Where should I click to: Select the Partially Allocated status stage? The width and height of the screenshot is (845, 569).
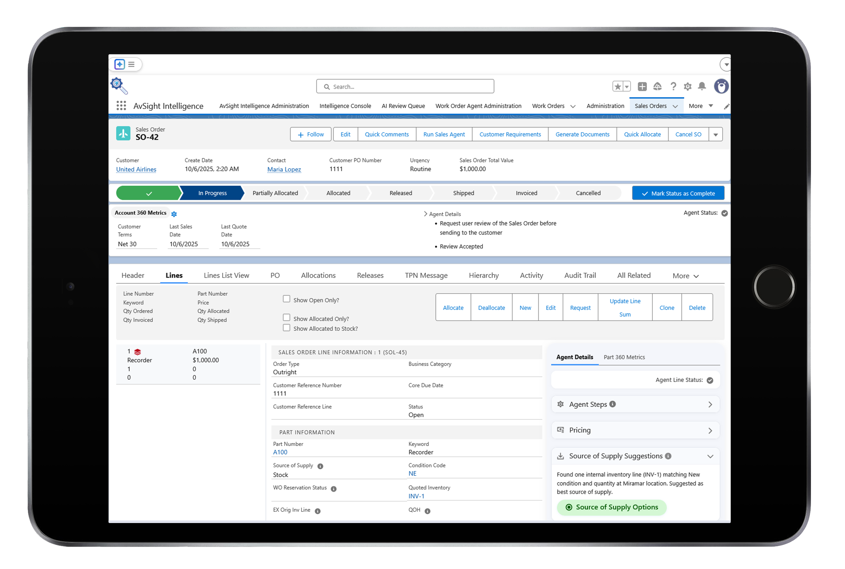pos(275,193)
